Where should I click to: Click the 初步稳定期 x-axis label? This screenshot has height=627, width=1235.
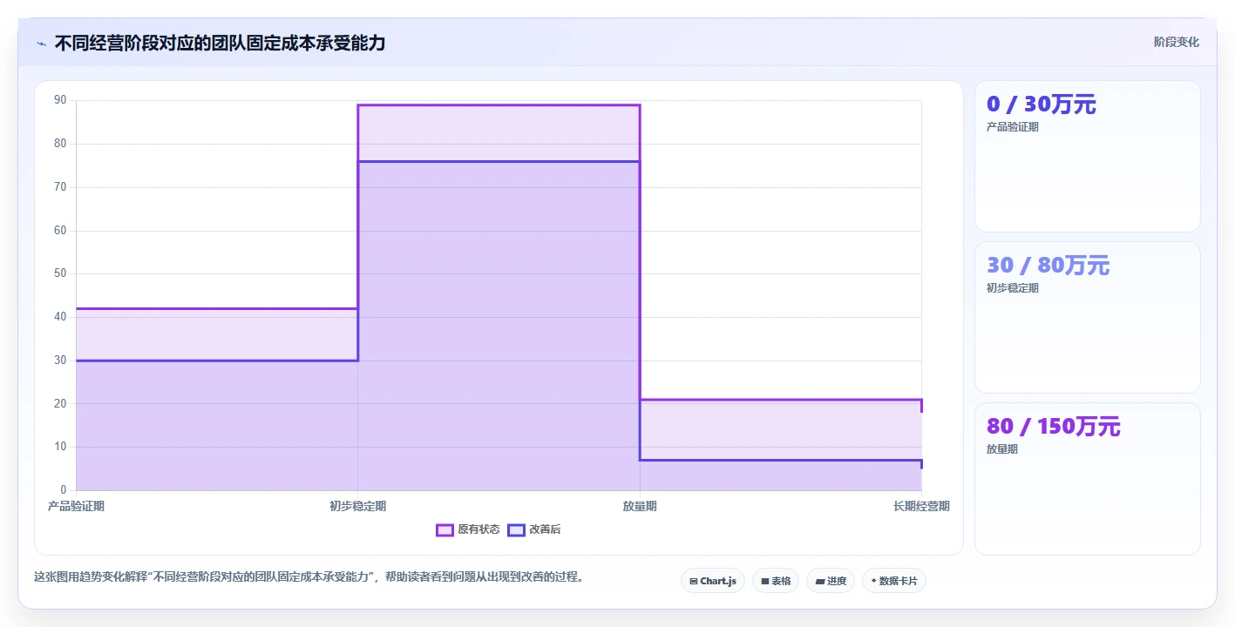click(357, 506)
